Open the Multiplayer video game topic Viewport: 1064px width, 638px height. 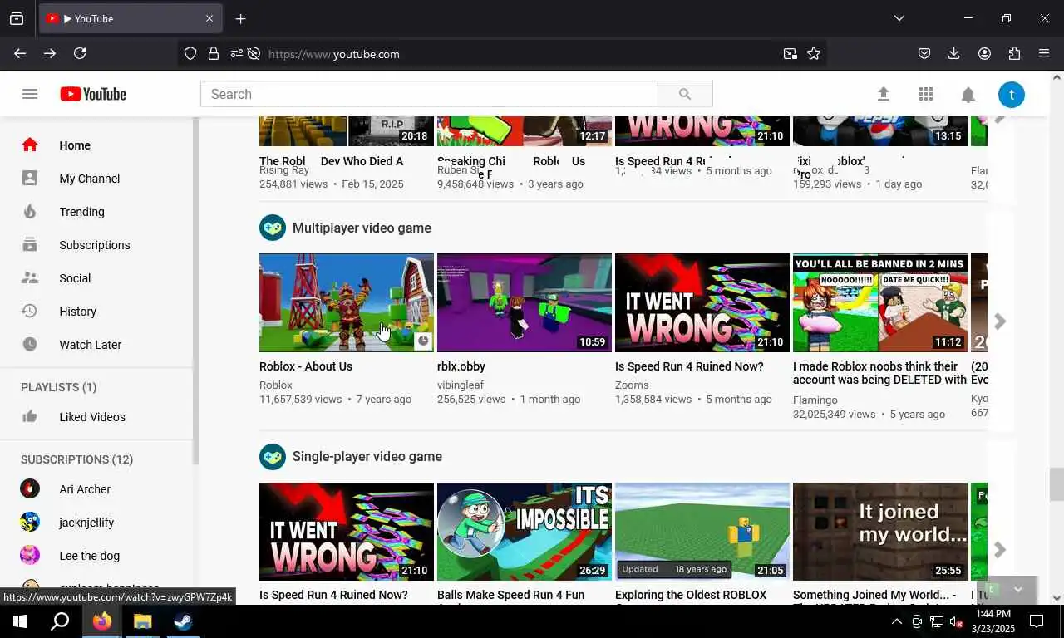click(x=362, y=228)
